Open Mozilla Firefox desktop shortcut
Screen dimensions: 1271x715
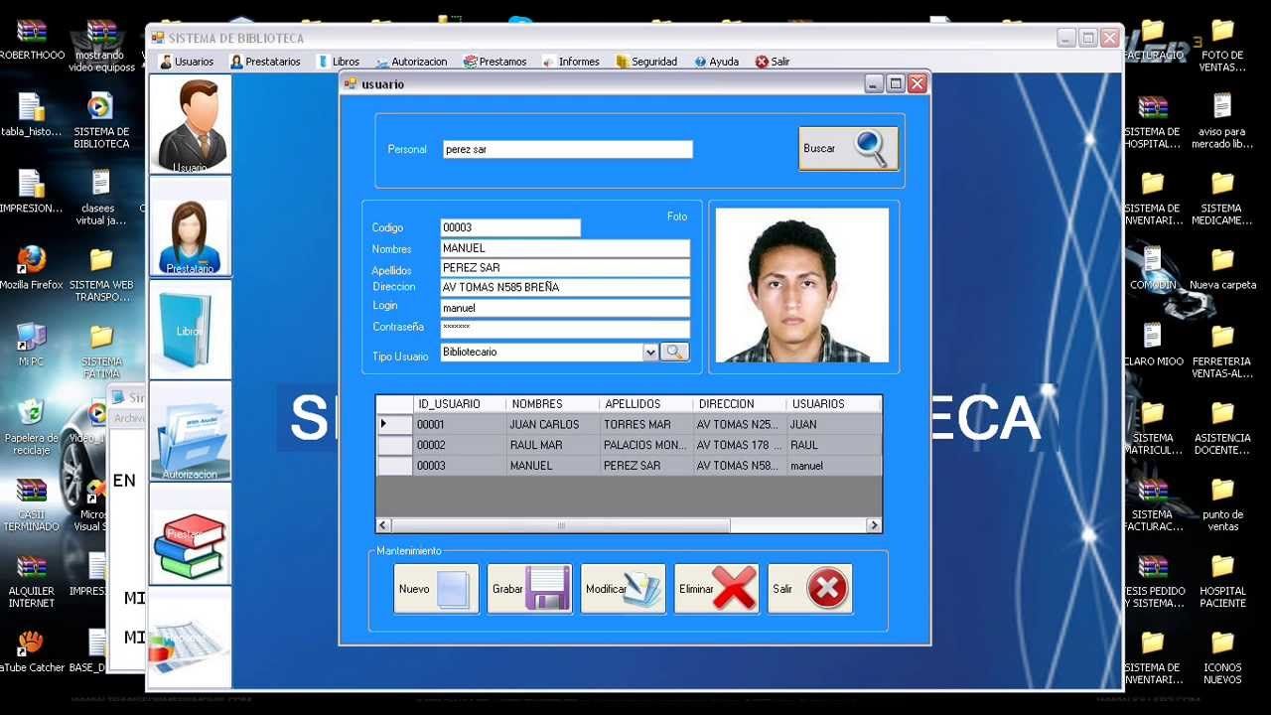32,266
